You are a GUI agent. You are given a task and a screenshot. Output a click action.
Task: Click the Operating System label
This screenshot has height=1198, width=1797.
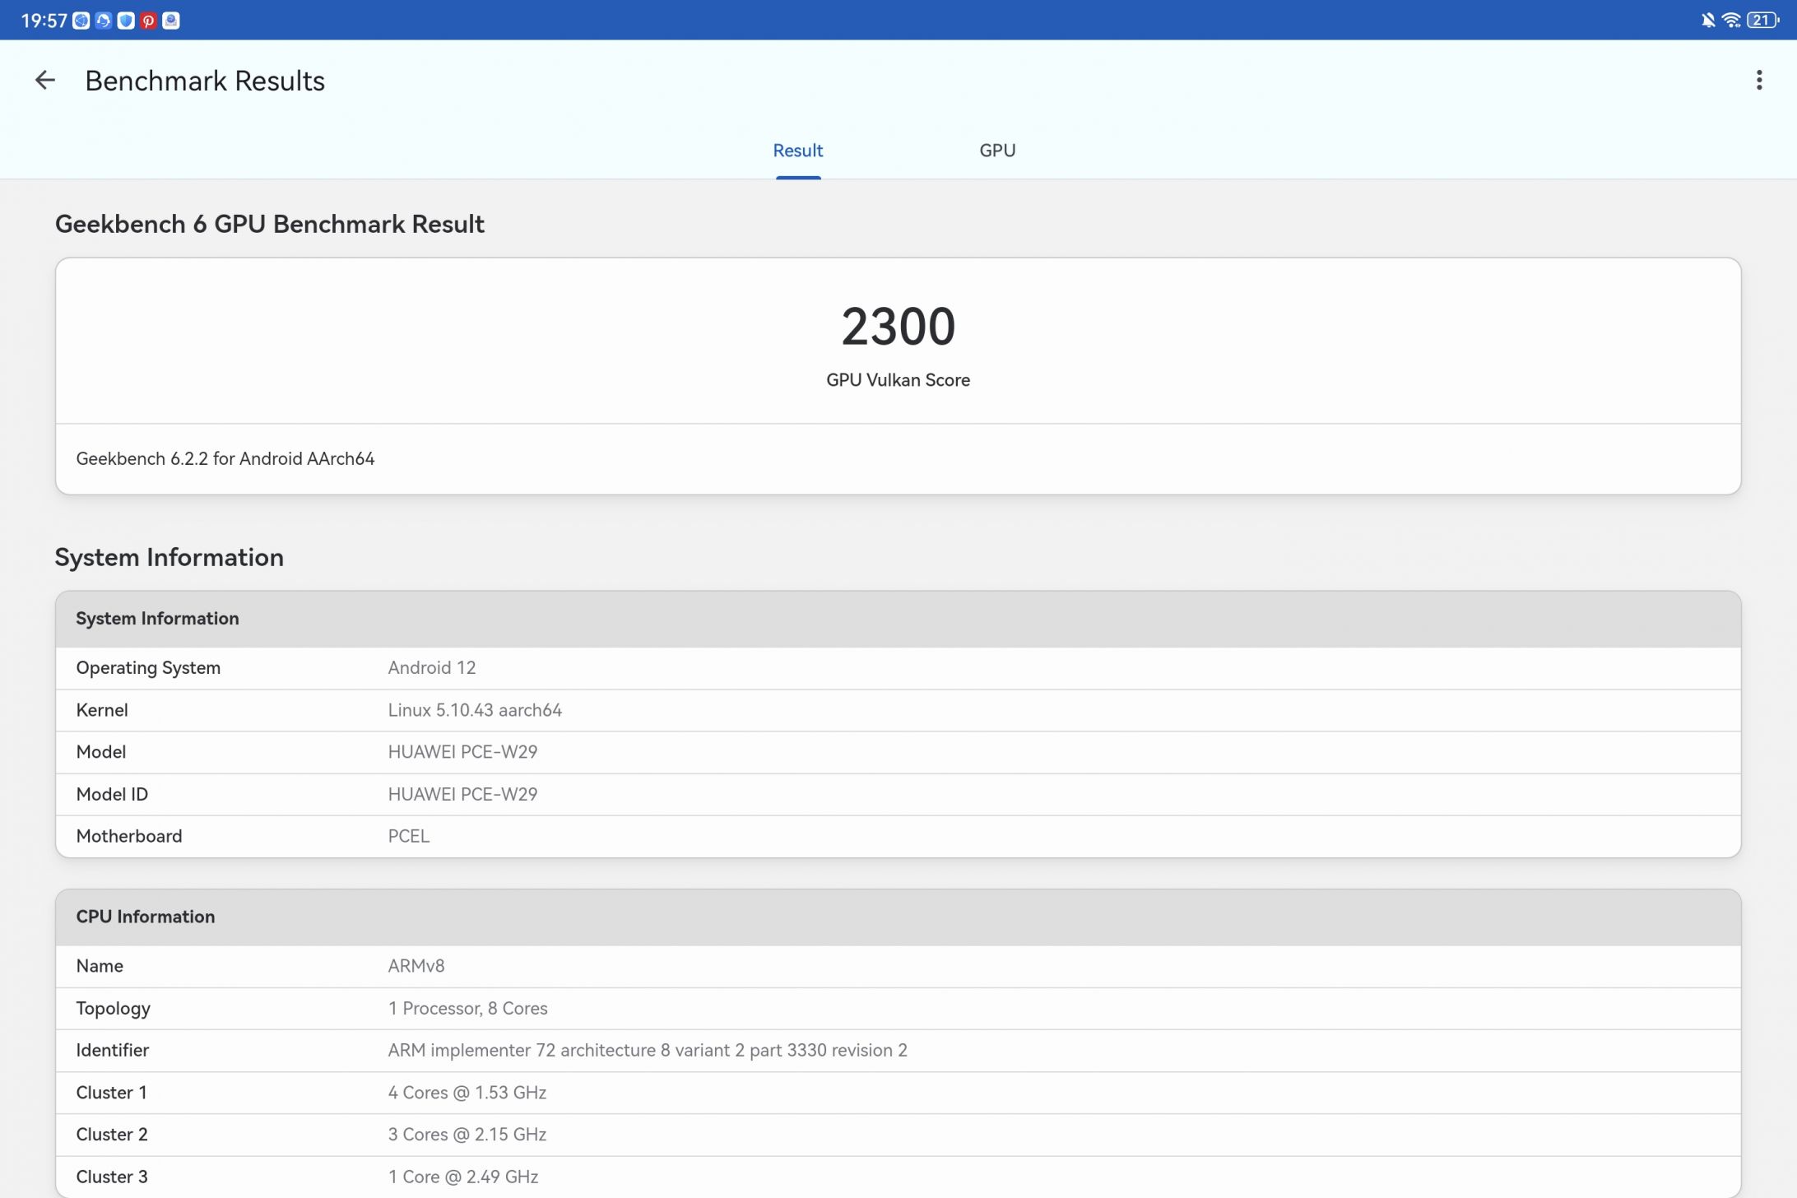coord(148,668)
